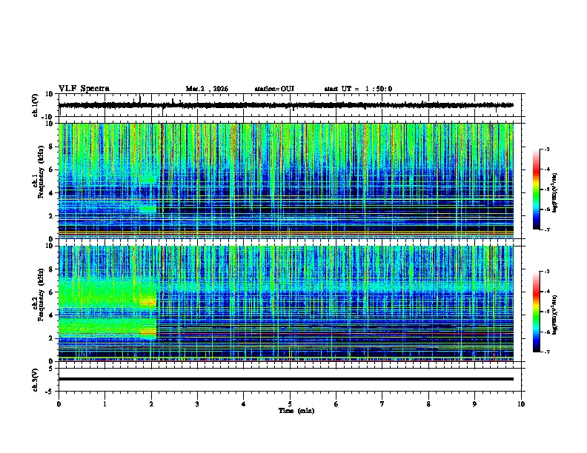Click the ch.3 flat black voltage trace
Screen dimensions: 587x453
coord(286,379)
